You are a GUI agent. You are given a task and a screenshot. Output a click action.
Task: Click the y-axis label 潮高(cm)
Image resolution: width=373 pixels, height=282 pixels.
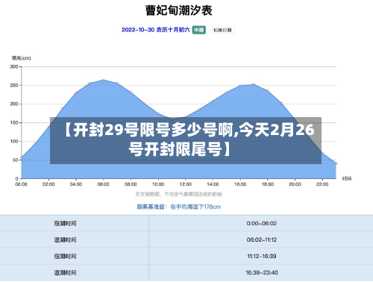(22, 58)
